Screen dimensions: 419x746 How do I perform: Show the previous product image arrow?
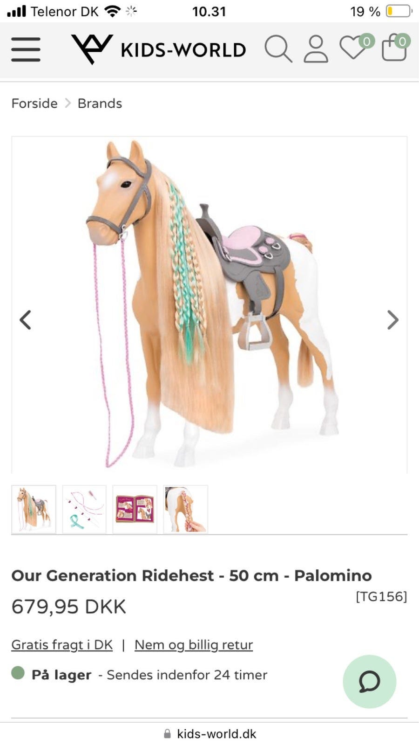point(26,320)
